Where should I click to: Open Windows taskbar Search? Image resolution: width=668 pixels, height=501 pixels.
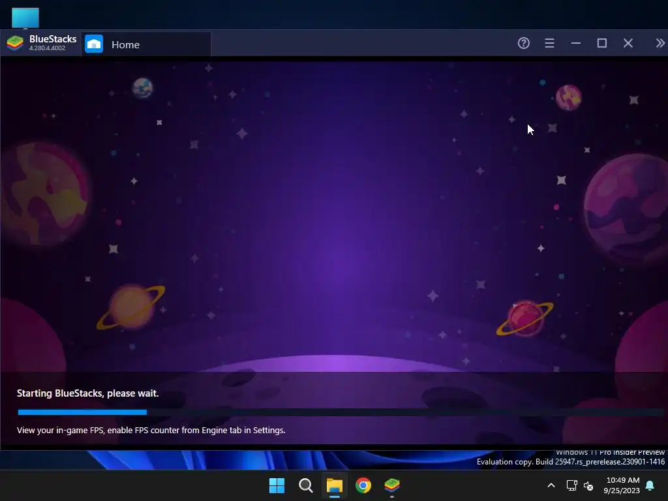305,485
